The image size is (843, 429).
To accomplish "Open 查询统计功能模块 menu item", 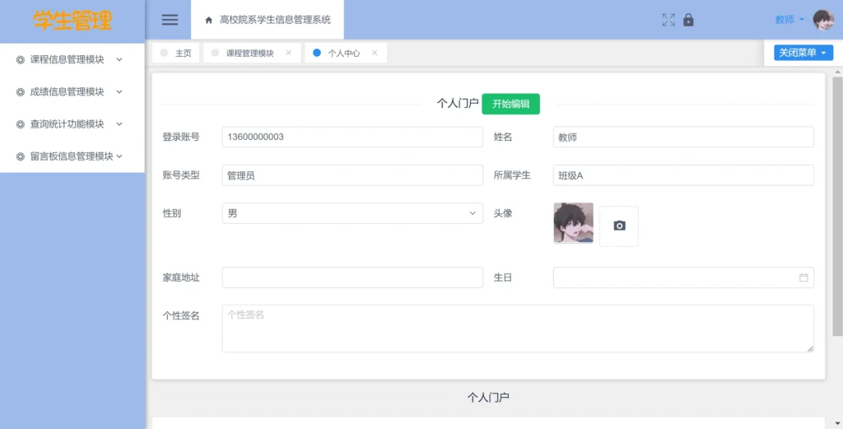I will (72, 124).
